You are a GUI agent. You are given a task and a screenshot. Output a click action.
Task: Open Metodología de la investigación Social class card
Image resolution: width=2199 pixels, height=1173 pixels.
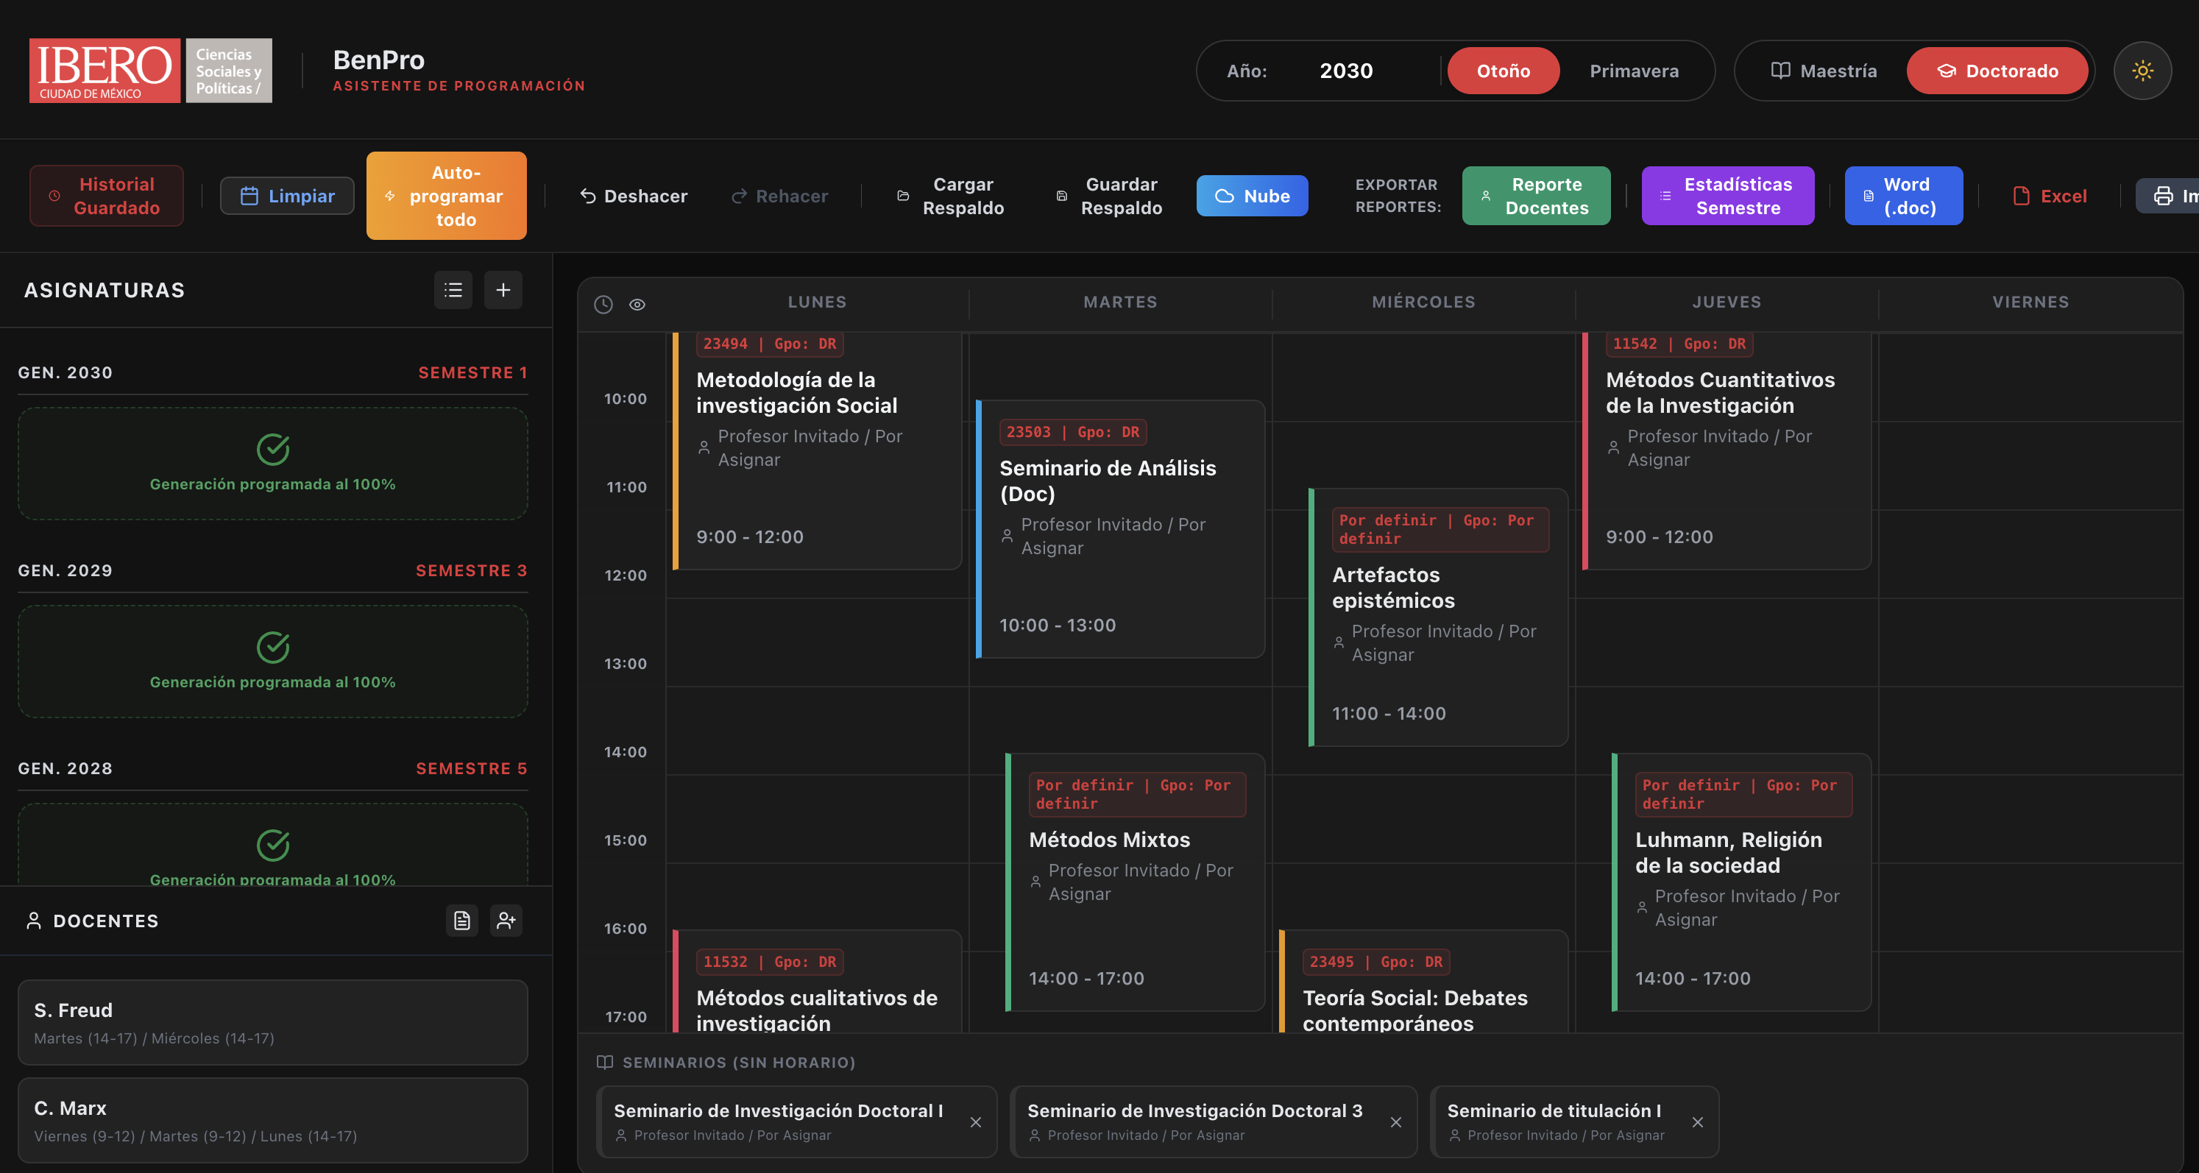[817, 451]
